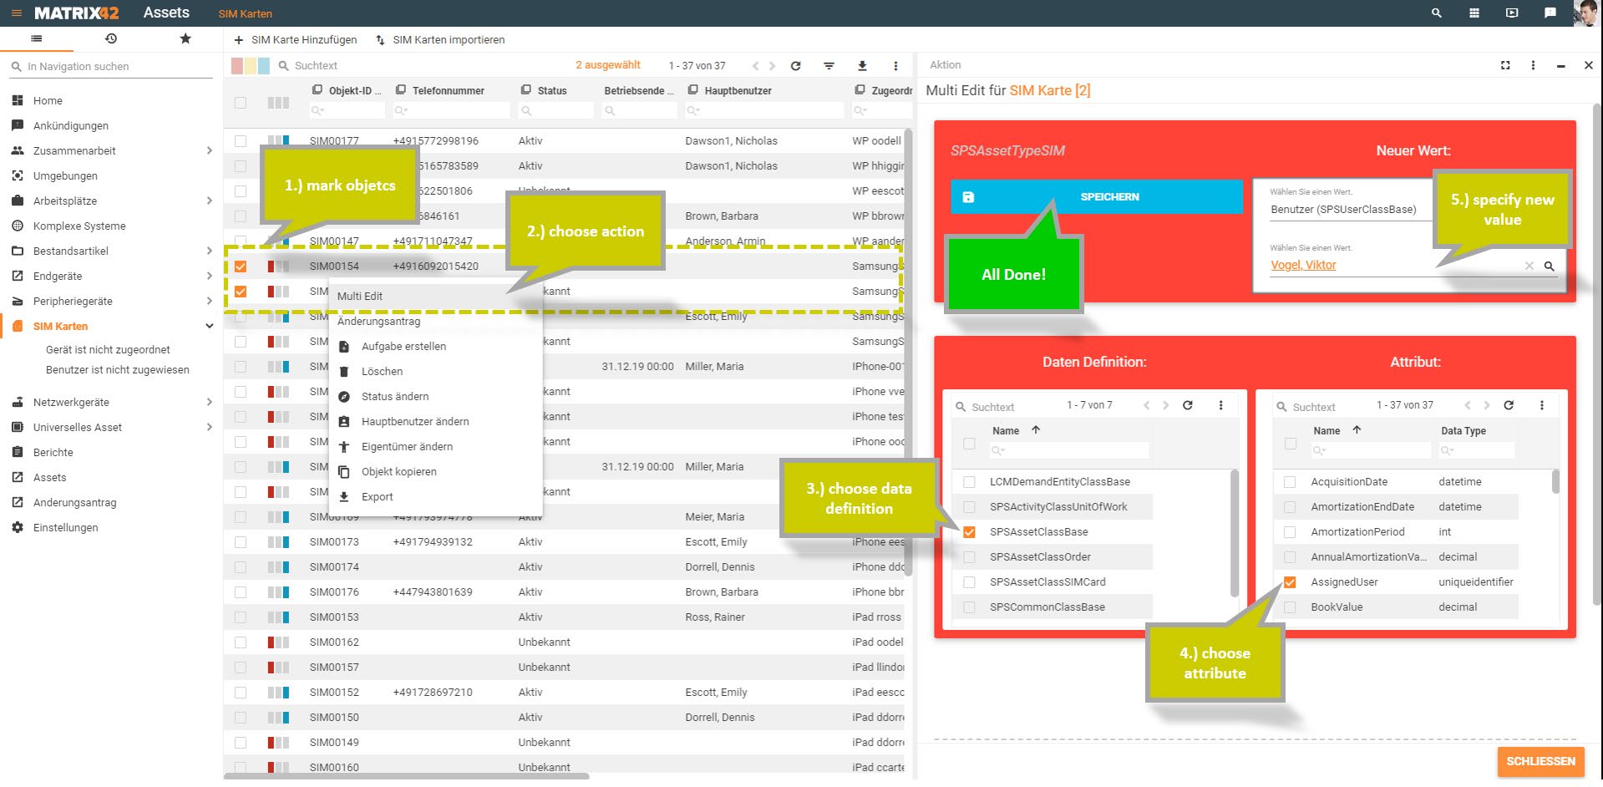1603x787 pixels.
Task: Click the SCHLIESSEN button
Action: [x=1540, y=761]
